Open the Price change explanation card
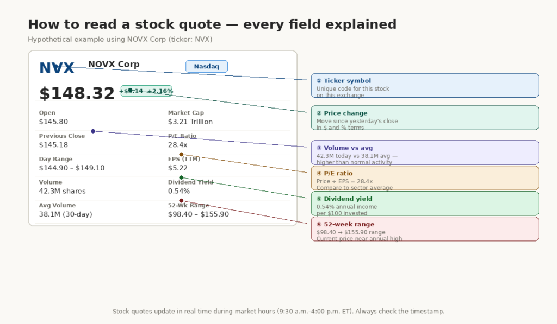 425,118
